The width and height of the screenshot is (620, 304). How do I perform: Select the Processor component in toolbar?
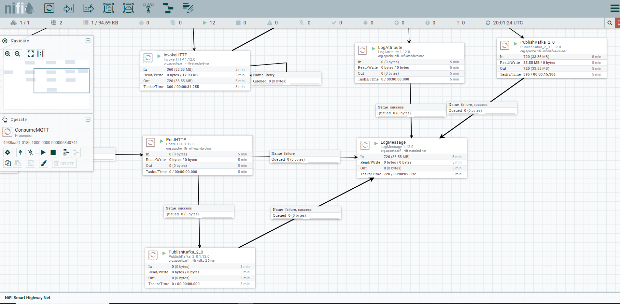[x=49, y=8]
